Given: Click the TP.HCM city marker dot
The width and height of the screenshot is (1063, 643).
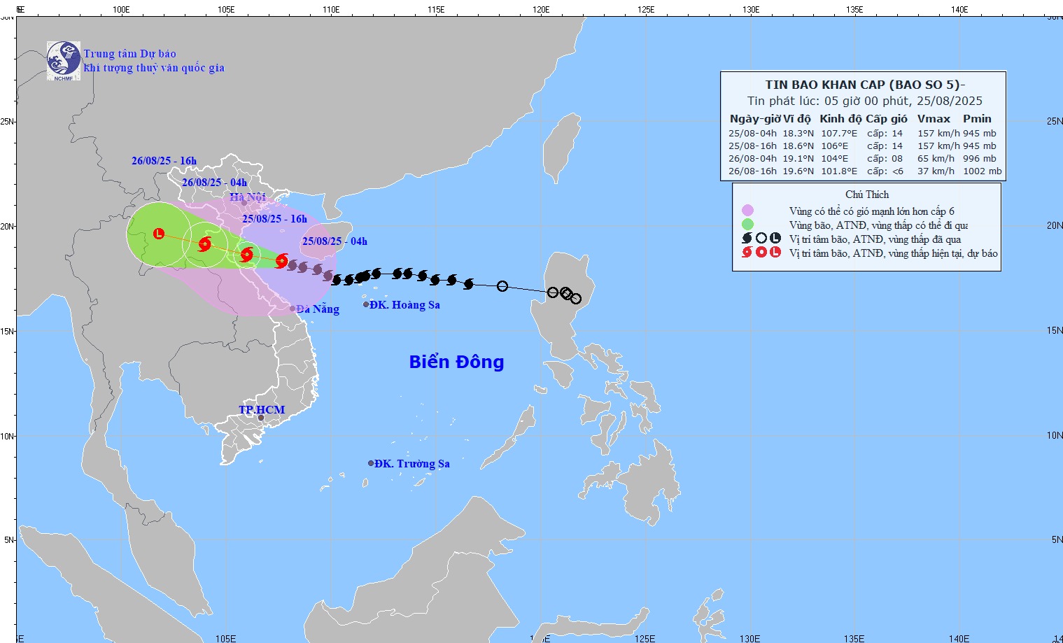Looking at the screenshot, I should click(x=261, y=418).
